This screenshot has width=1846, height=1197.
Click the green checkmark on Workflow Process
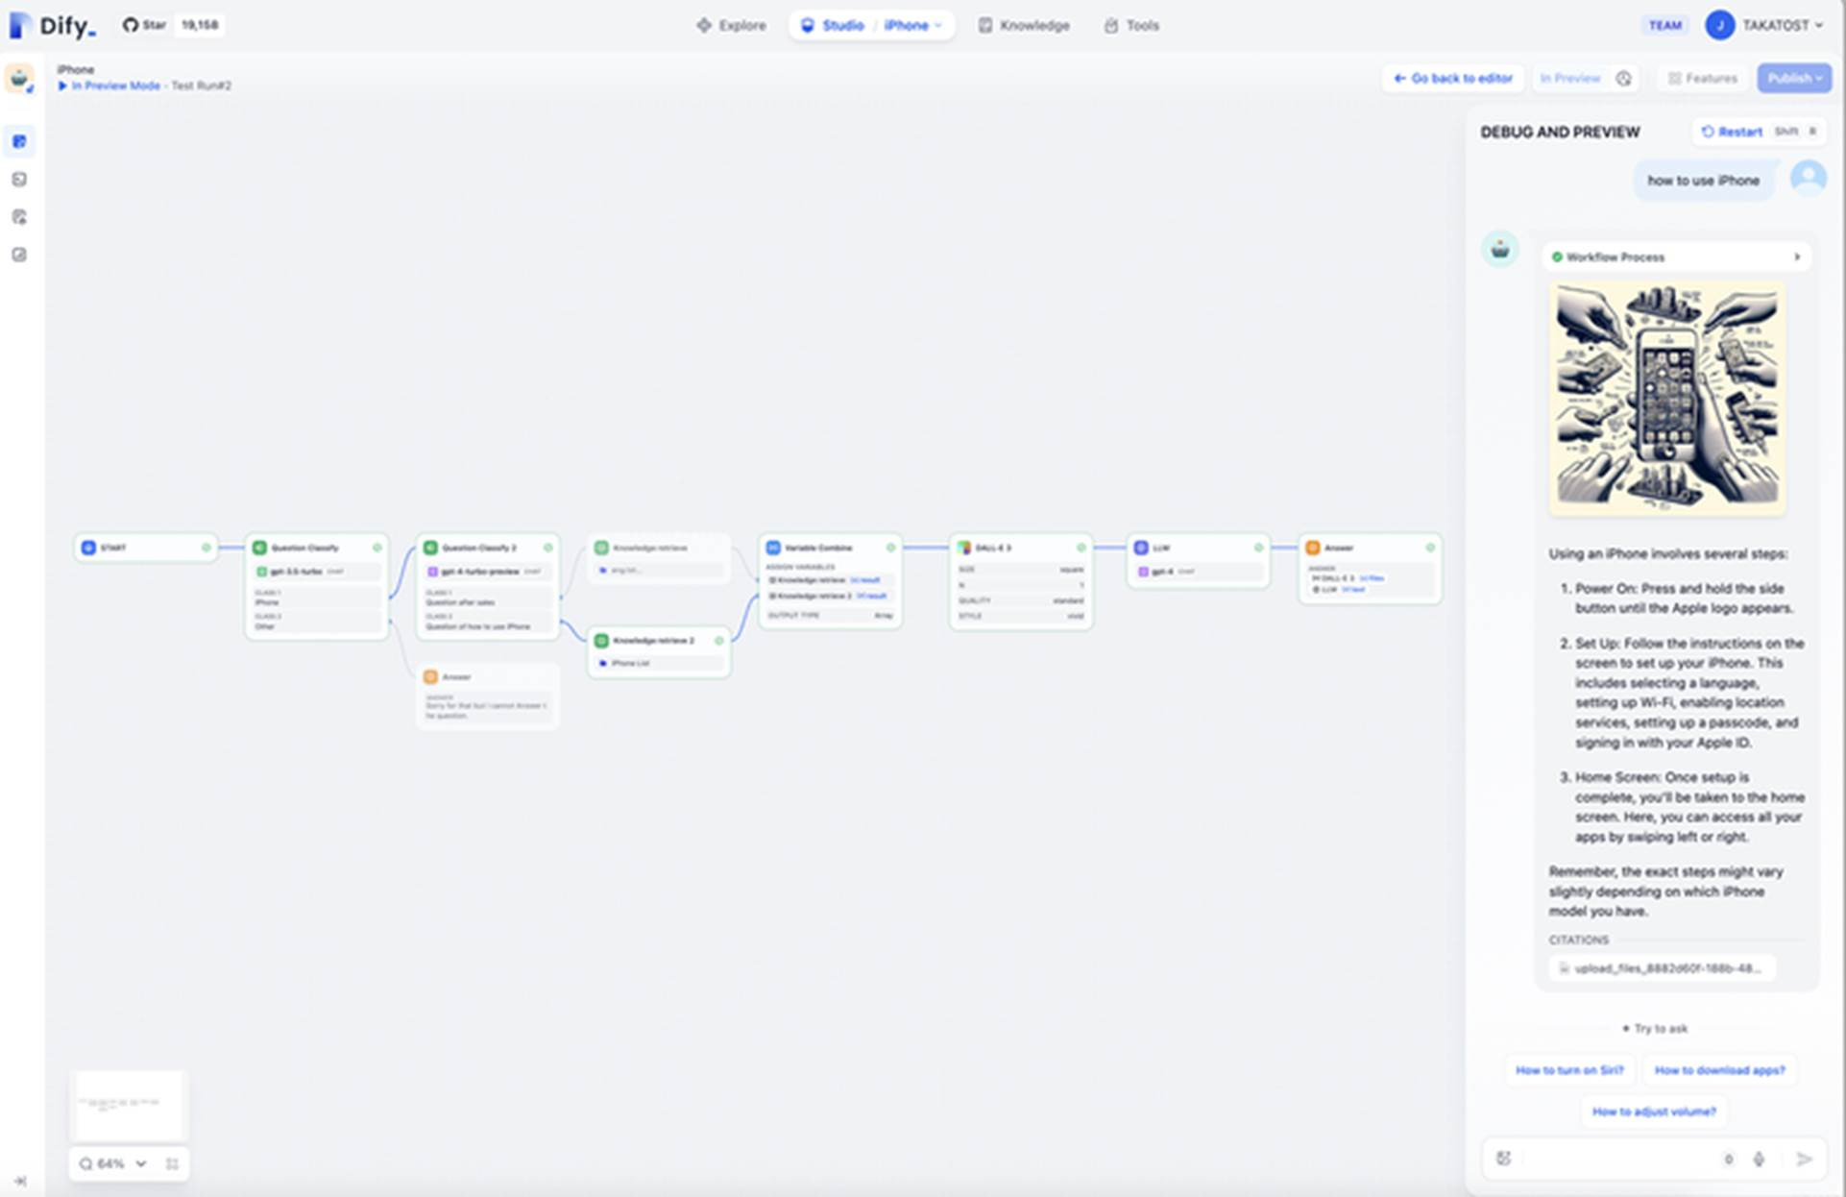pyautogui.click(x=1558, y=256)
